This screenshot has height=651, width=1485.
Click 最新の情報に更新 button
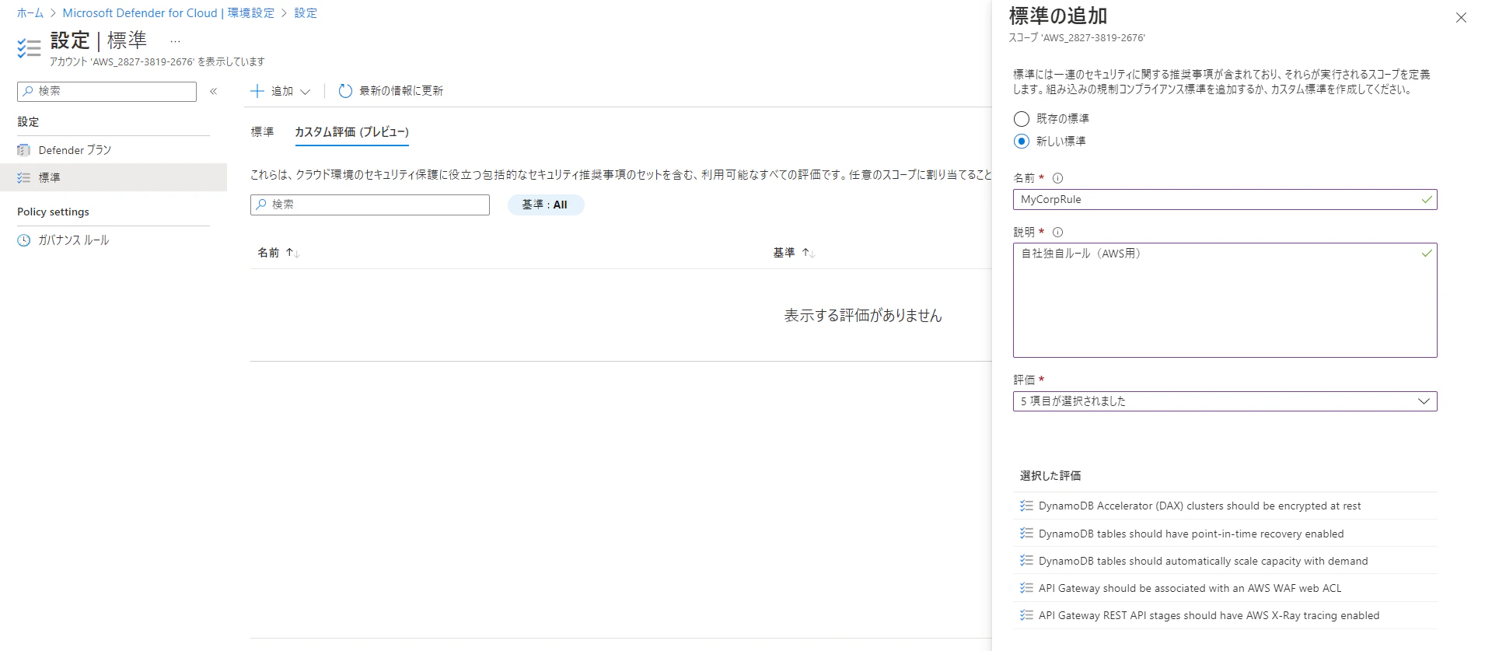(391, 91)
